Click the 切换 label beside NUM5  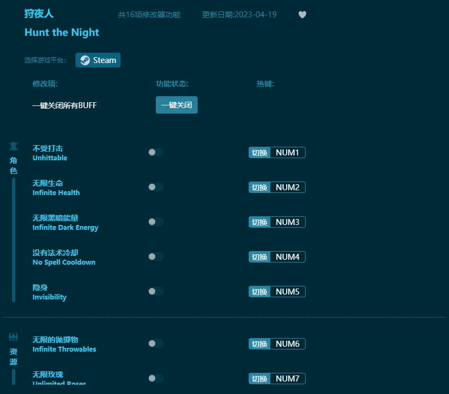point(260,292)
